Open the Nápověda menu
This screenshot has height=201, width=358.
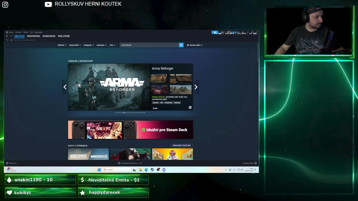38,32
